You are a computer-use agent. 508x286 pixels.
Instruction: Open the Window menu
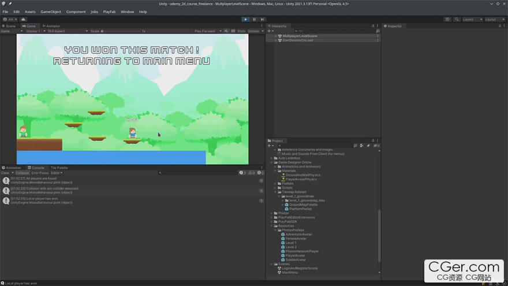click(x=128, y=12)
